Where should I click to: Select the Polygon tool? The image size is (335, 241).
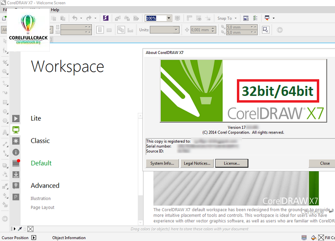tap(5, 121)
